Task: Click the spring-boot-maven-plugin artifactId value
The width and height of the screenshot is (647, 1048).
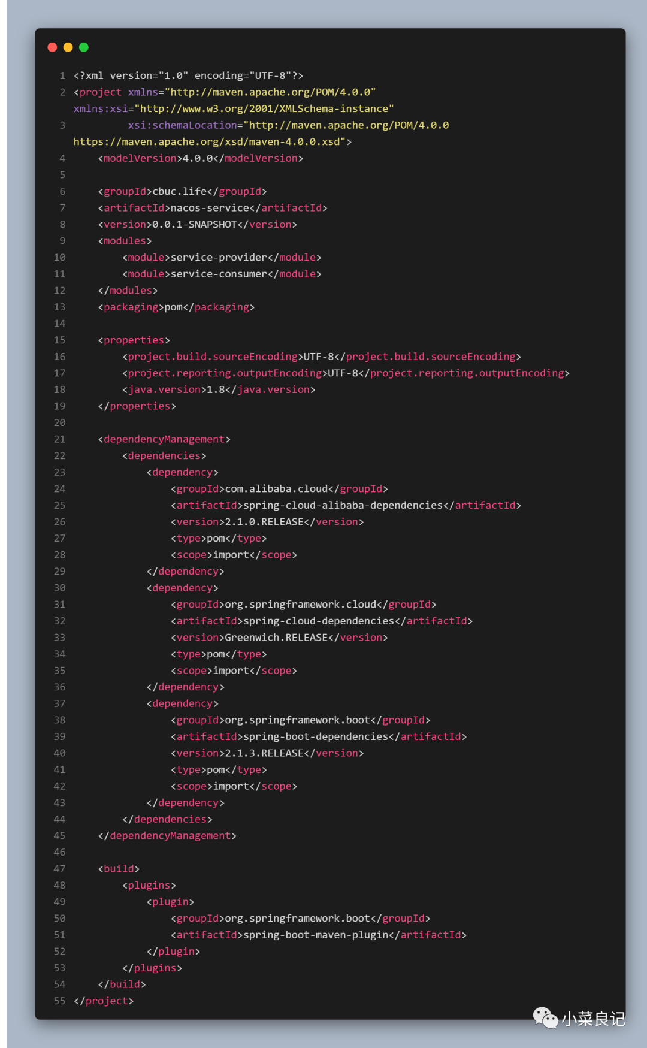Action: click(316, 935)
